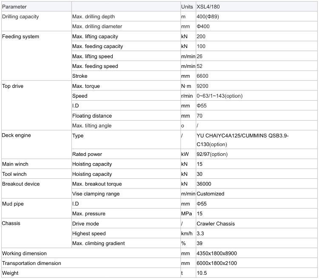Select the value "Customized"

click(211, 194)
